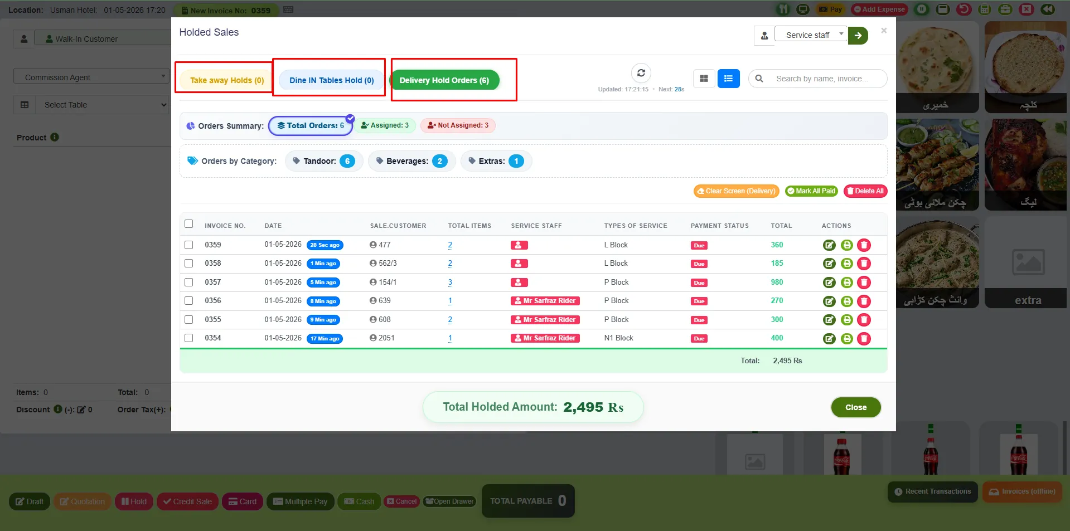Print held invoice 0358
Screen dimensions: 1070x531
point(846,264)
